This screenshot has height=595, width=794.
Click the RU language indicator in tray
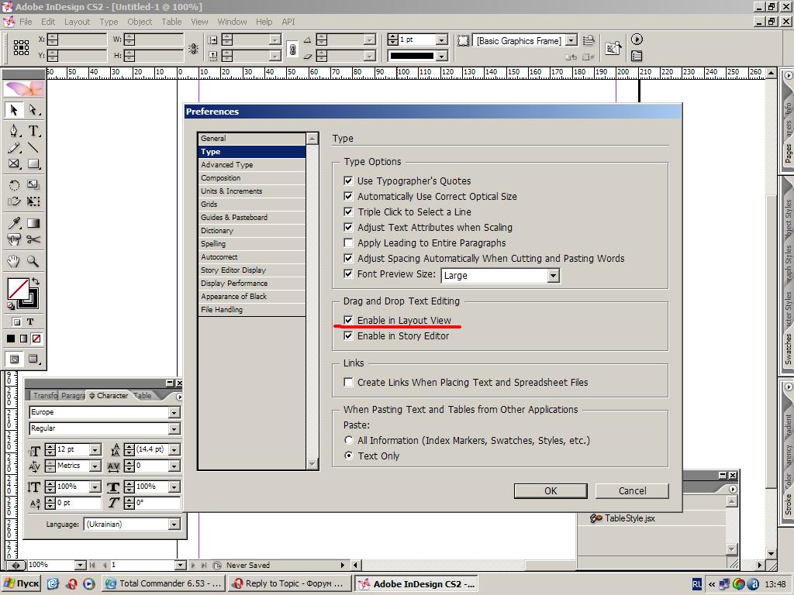point(697,584)
